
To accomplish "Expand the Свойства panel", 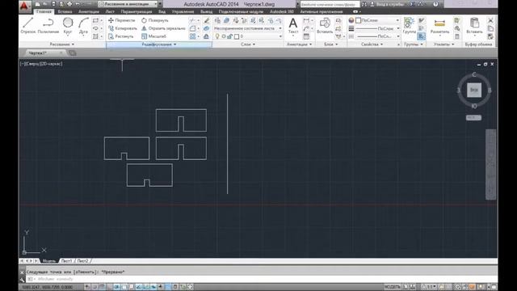I will [x=372, y=44].
